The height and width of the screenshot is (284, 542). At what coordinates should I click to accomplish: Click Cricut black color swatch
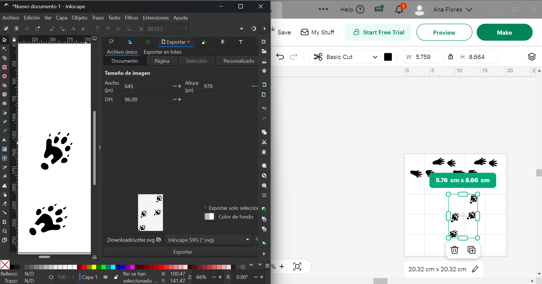[x=388, y=57]
